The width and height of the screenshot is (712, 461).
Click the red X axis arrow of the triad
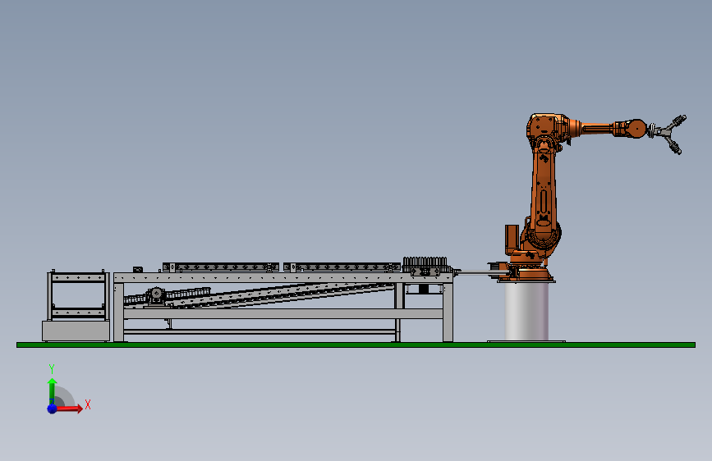coord(68,409)
